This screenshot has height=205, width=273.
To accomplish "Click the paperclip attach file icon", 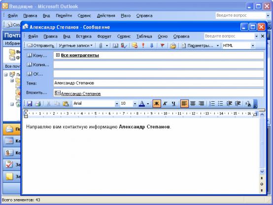I will [x=101, y=46].
